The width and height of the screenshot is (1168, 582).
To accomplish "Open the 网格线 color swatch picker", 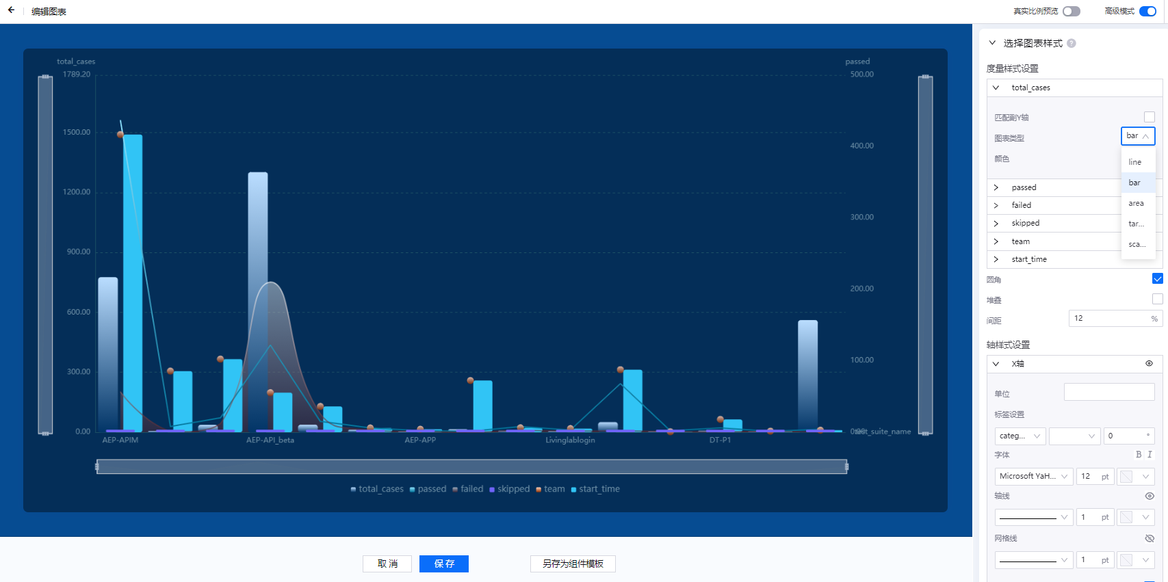I will pos(1136,560).
